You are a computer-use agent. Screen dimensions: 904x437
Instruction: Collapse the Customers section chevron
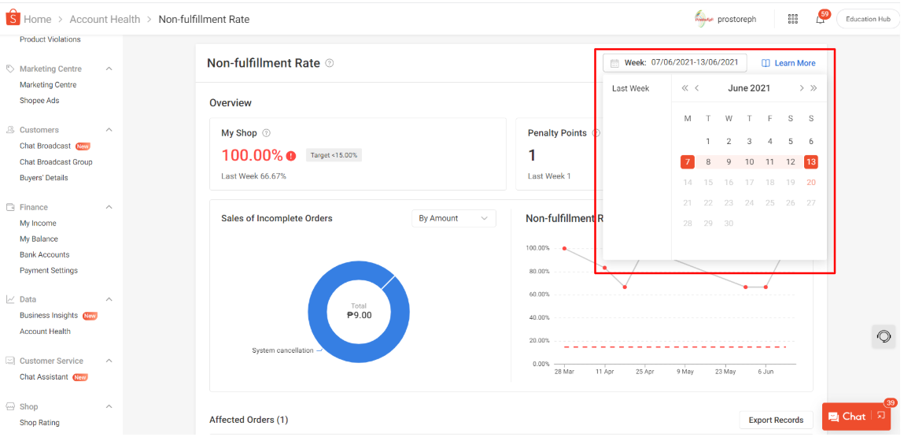point(109,130)
